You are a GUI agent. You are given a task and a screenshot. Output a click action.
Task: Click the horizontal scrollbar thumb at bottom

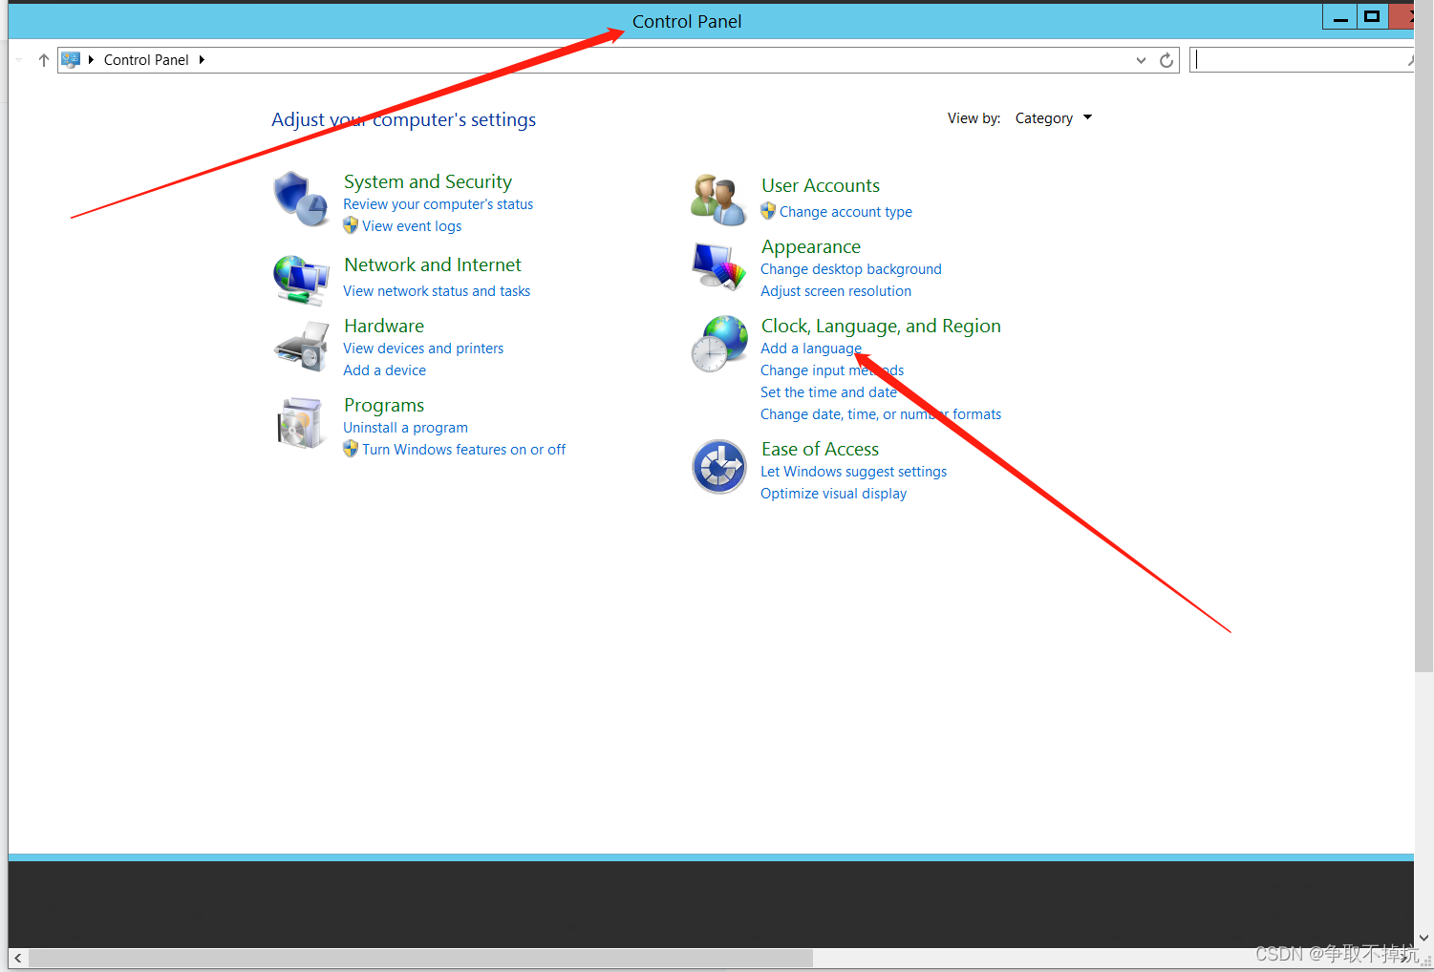(420, 958)
